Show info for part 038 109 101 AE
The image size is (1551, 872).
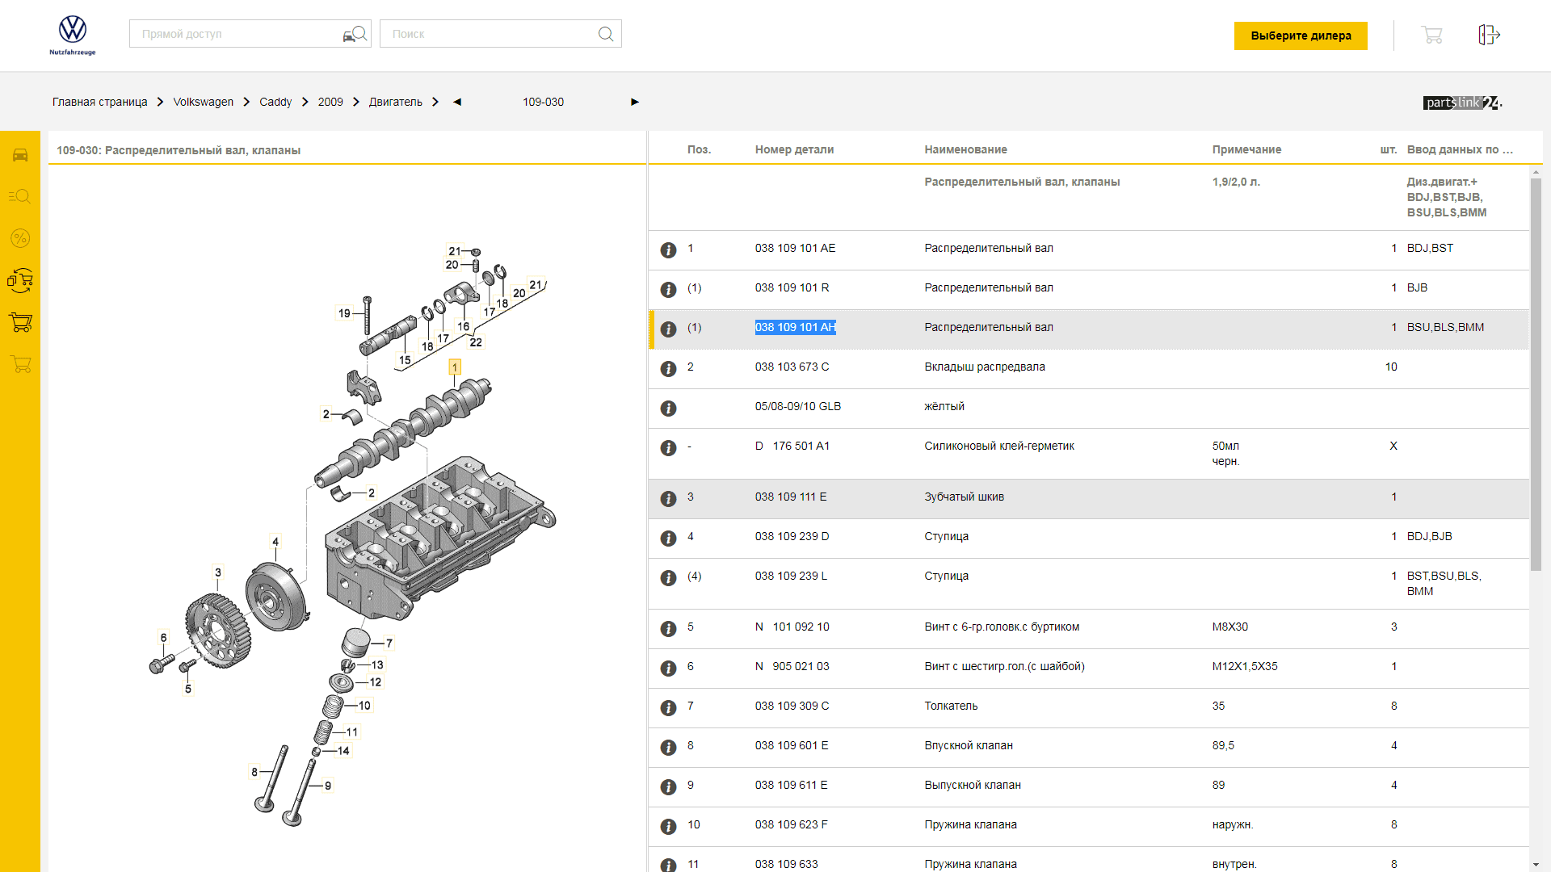[668, 250]
